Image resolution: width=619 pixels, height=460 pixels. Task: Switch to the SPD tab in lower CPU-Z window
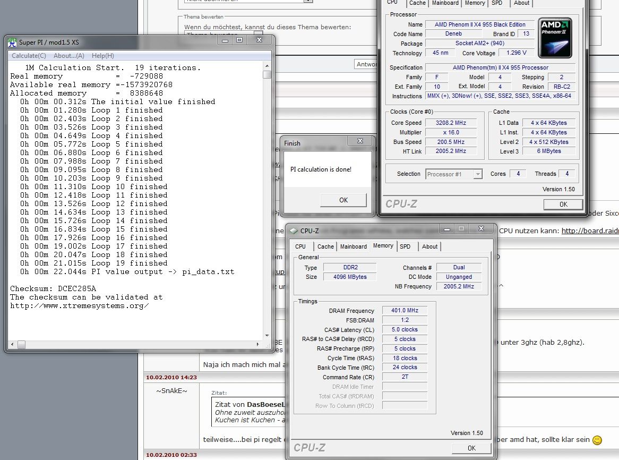[405, 246]
